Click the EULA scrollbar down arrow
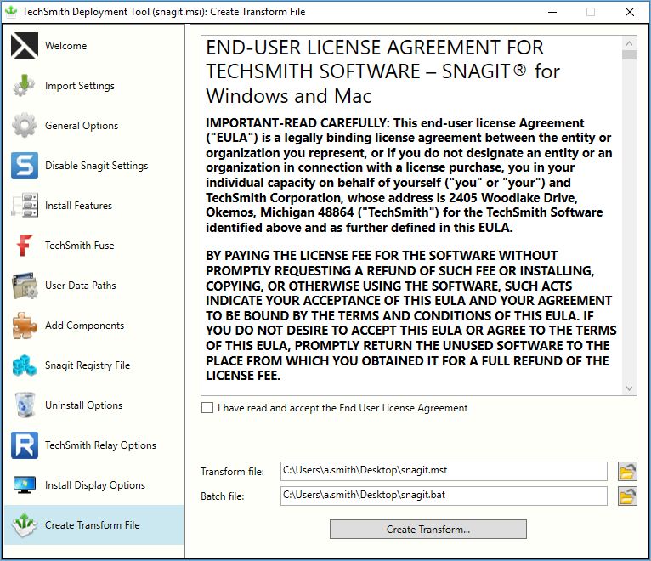The image size is (651, 561). [x=629, y=388]
